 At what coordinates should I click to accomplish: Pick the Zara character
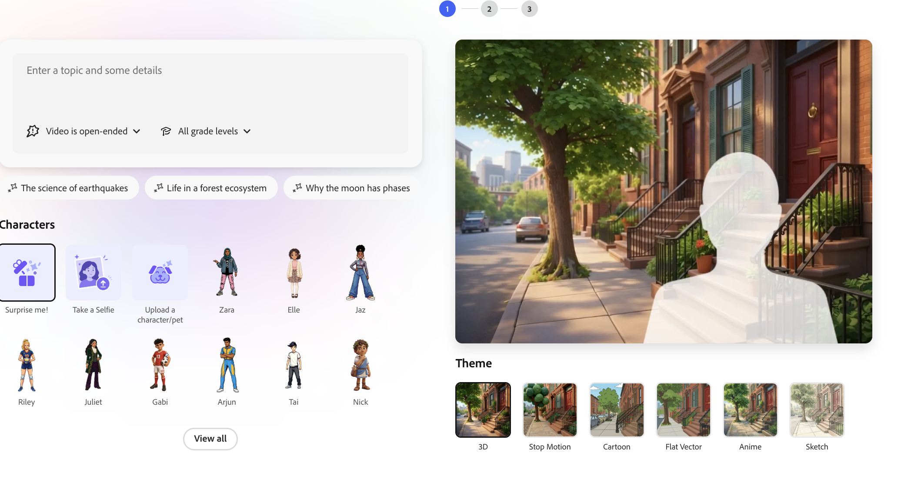(227, 273)
